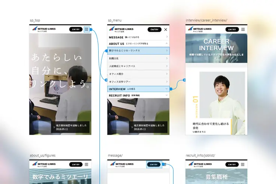This screenshot has height=184, width=276.
Task: Click MITSUE-LINKS logo on sp_top artboard
Action: 44,29
